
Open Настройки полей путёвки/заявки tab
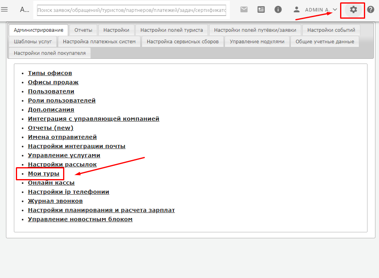point(255,30)
